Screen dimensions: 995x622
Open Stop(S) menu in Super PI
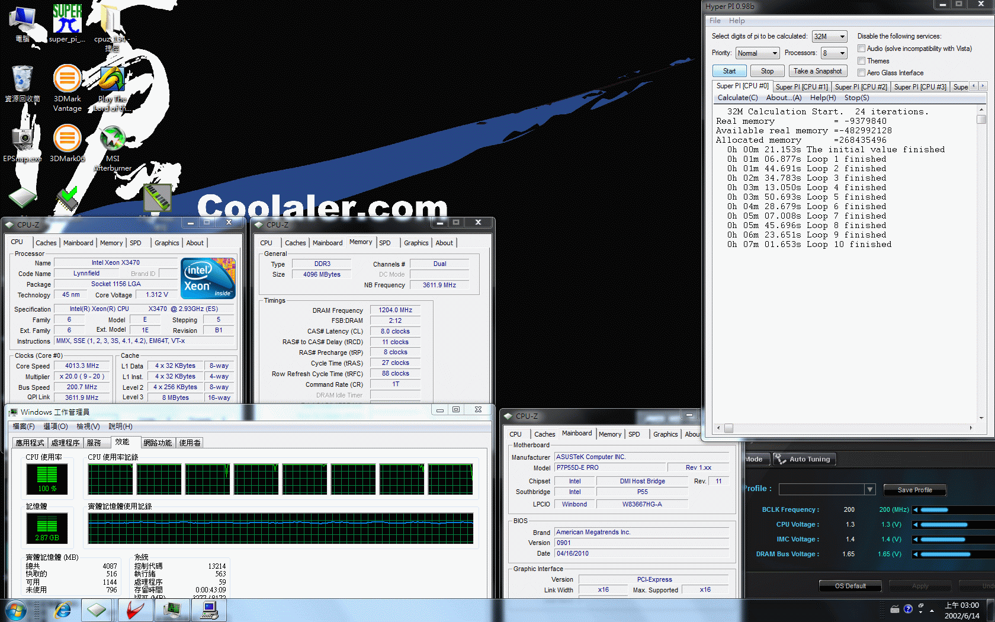coord(857,98)
